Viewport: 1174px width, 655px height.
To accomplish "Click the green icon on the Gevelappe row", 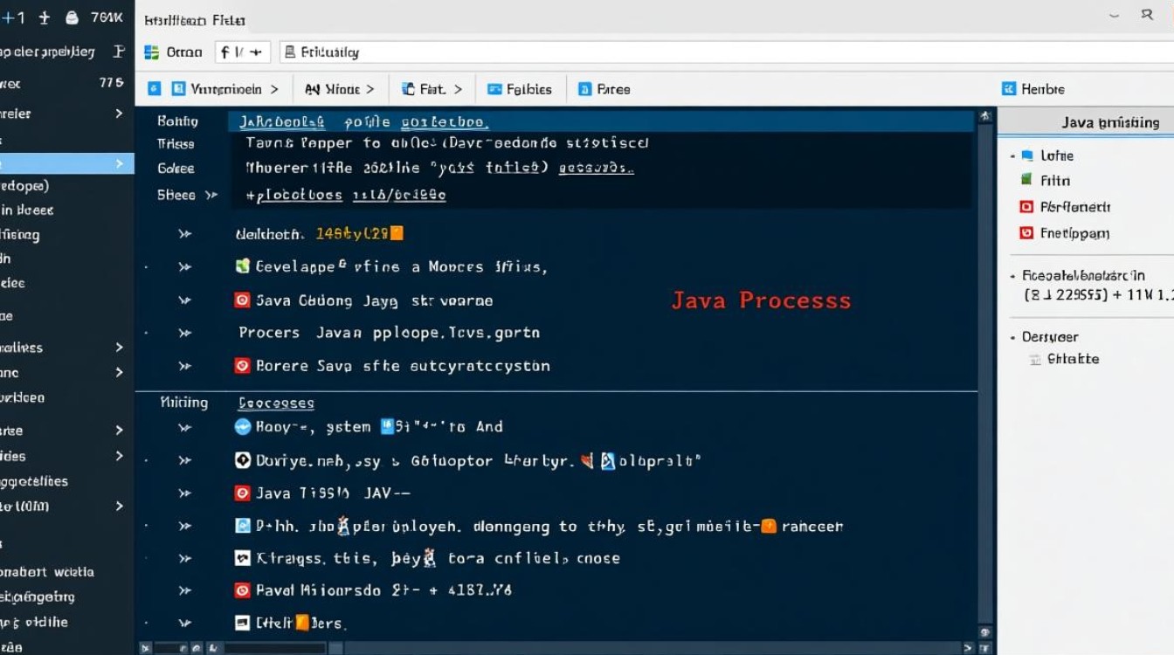I will pyautogui.click(x=243, y=266).
